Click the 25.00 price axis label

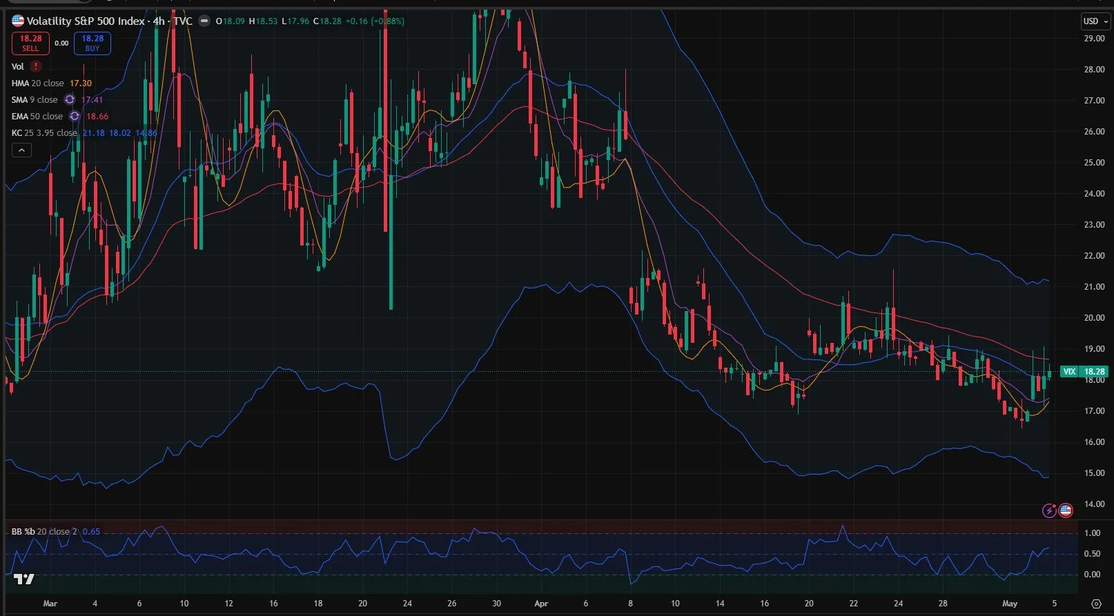coord(1094,163)
